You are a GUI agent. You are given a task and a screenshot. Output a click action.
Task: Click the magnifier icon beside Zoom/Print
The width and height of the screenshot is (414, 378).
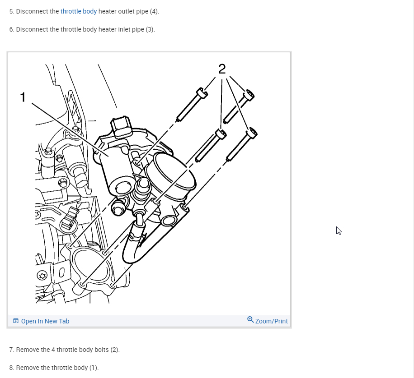(250, 320)
